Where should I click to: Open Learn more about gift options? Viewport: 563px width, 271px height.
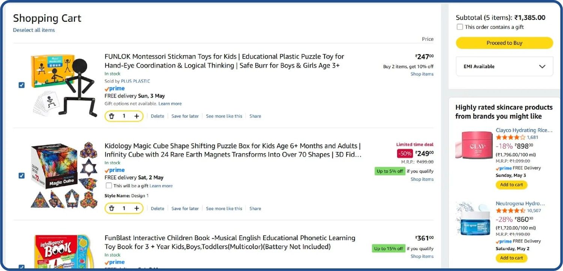170,103
